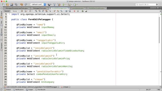
Task: Click the Shift Line Right icon
Action: tap(70, 11)
